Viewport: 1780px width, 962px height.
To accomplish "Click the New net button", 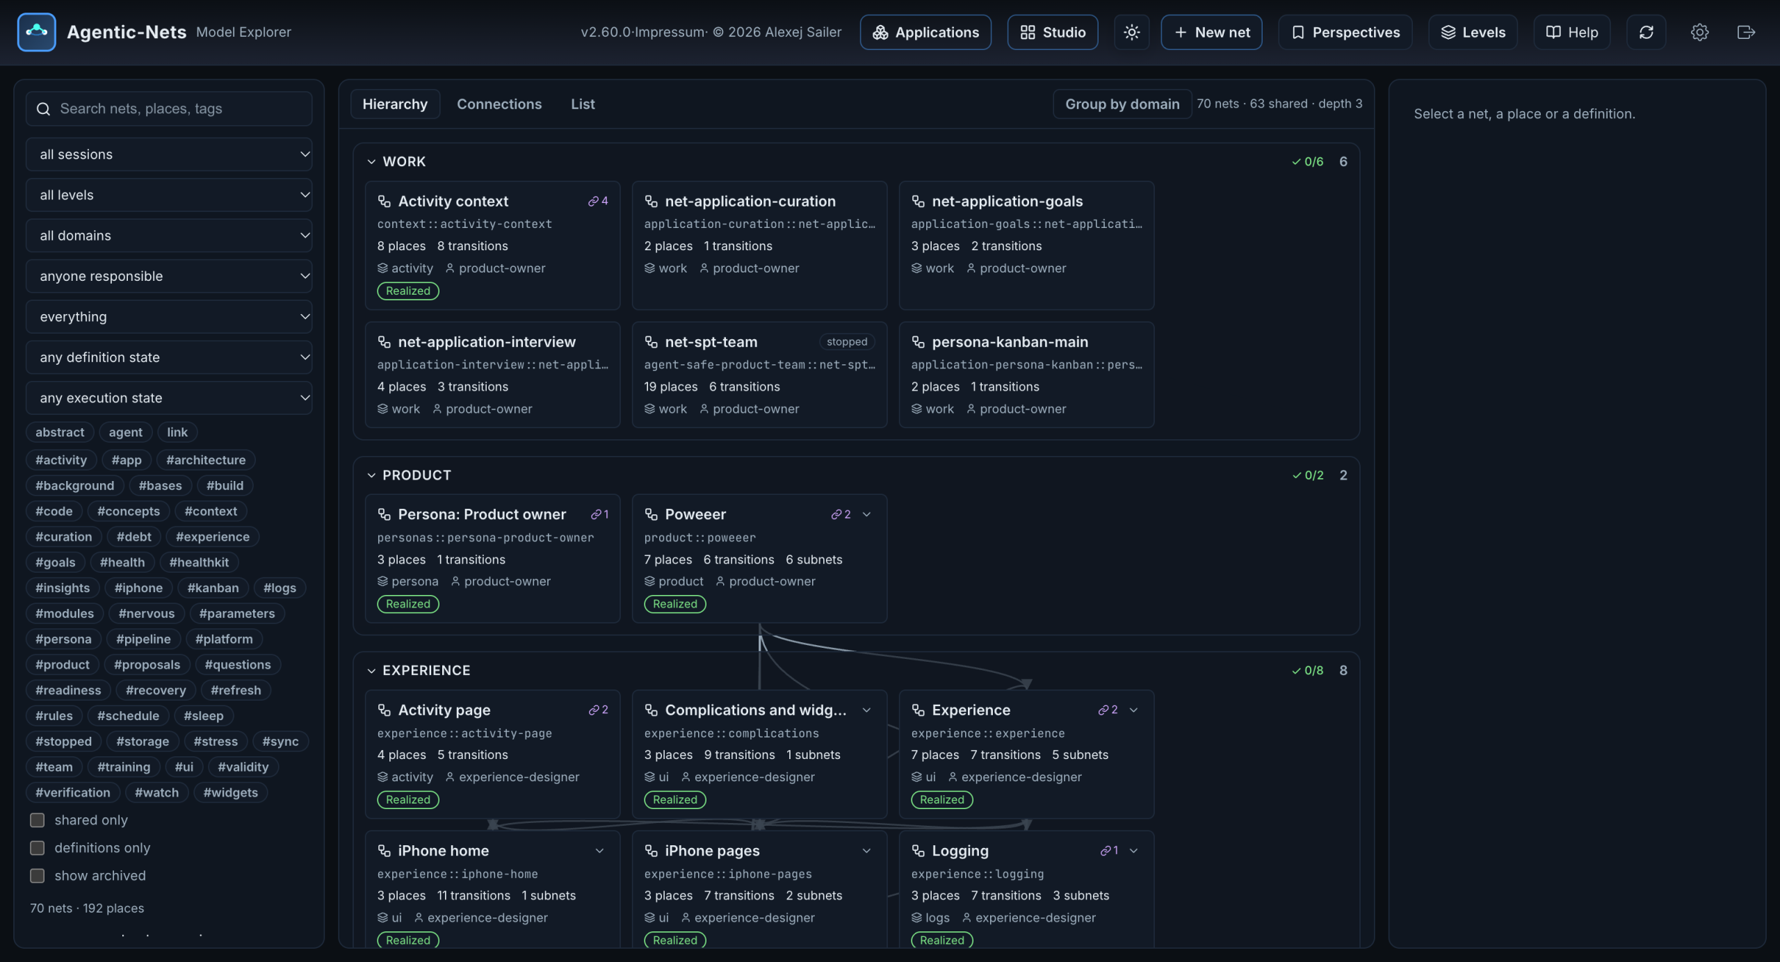I will coord(1211,32).
